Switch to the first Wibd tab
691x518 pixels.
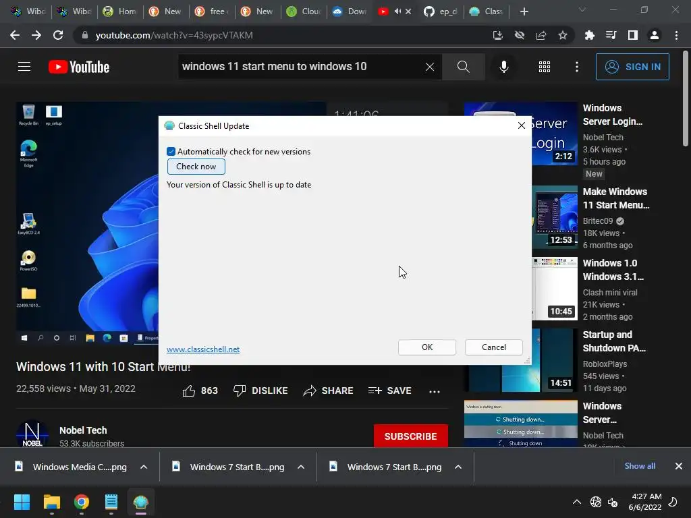pyautogui.click(x=28, y=11)
